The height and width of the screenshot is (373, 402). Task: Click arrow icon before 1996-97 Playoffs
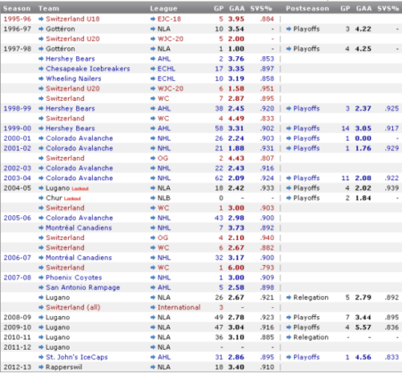289,29
